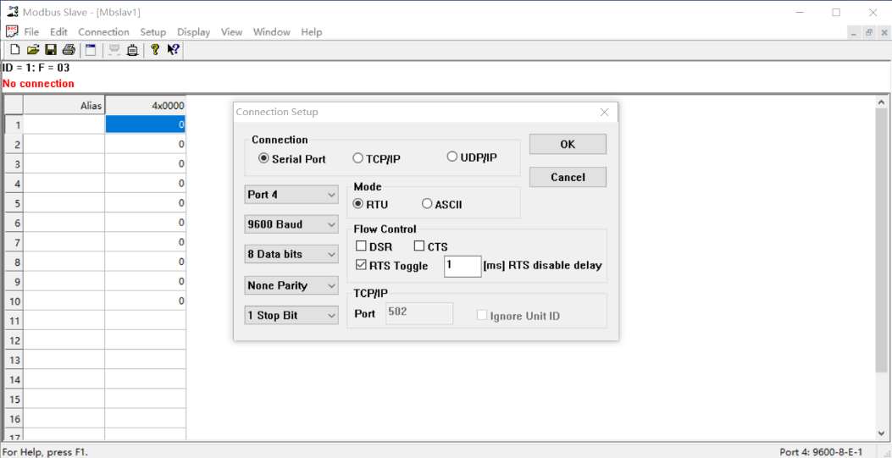Viewport: 892px width, 458px height.
Task: Open the Display menu
Action: [193, 32]
